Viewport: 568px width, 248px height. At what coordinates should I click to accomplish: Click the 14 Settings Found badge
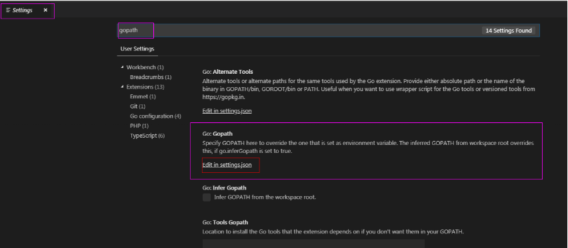[509, 31]
